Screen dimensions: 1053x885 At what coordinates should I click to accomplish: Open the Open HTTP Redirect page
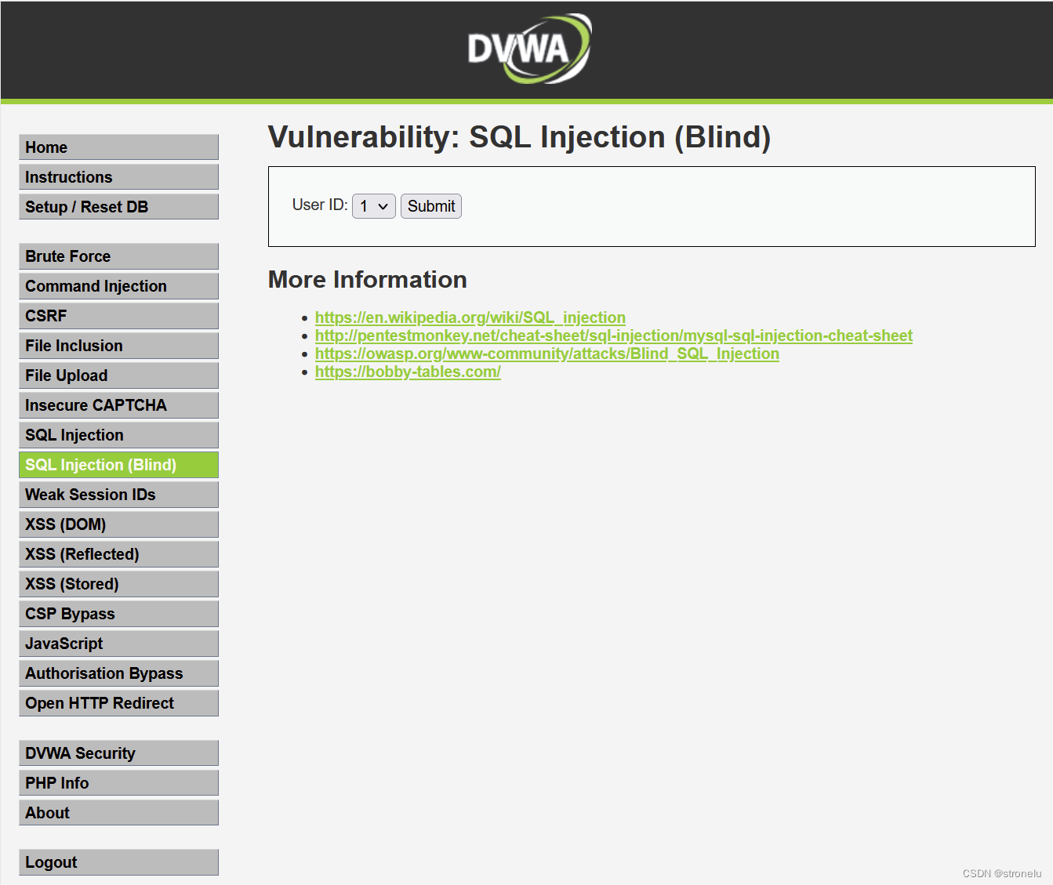[x=118, y=703]
